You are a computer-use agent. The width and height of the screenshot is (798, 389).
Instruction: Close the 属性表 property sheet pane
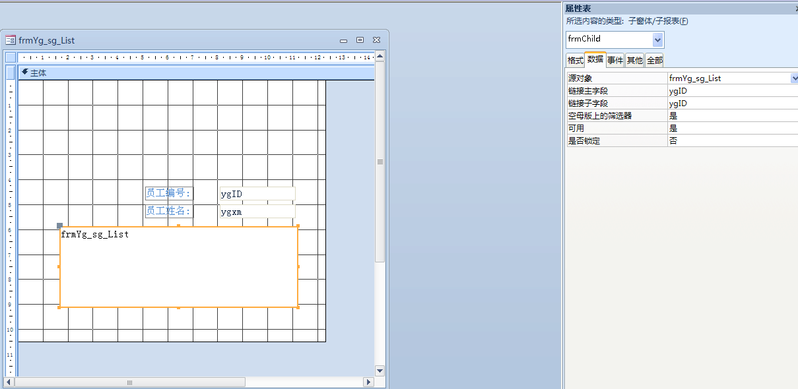pos(795,8)
